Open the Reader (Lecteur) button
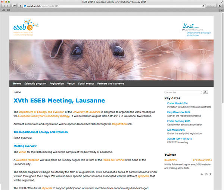 (x=211, y=6)
